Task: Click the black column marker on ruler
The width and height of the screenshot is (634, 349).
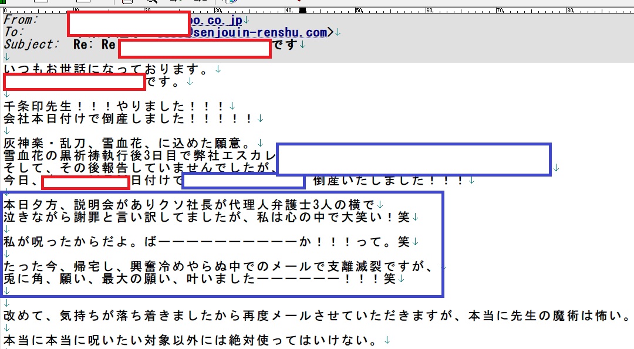Action: click(x=302, y=11)
